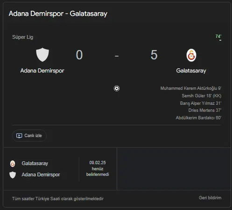Click Dries Mertens 37' goal entry
The width and height of the screenshot is (232, 210).
point(205,110)
